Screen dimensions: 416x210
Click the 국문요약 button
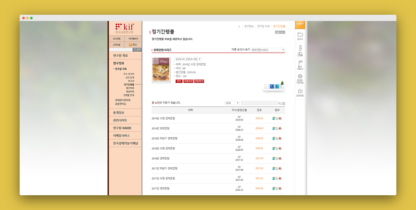tap(188, 81)
